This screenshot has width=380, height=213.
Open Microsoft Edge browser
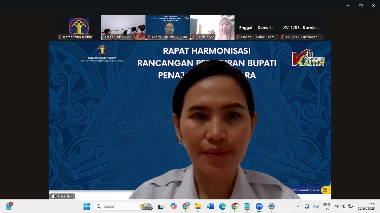[x=222, y=207]
